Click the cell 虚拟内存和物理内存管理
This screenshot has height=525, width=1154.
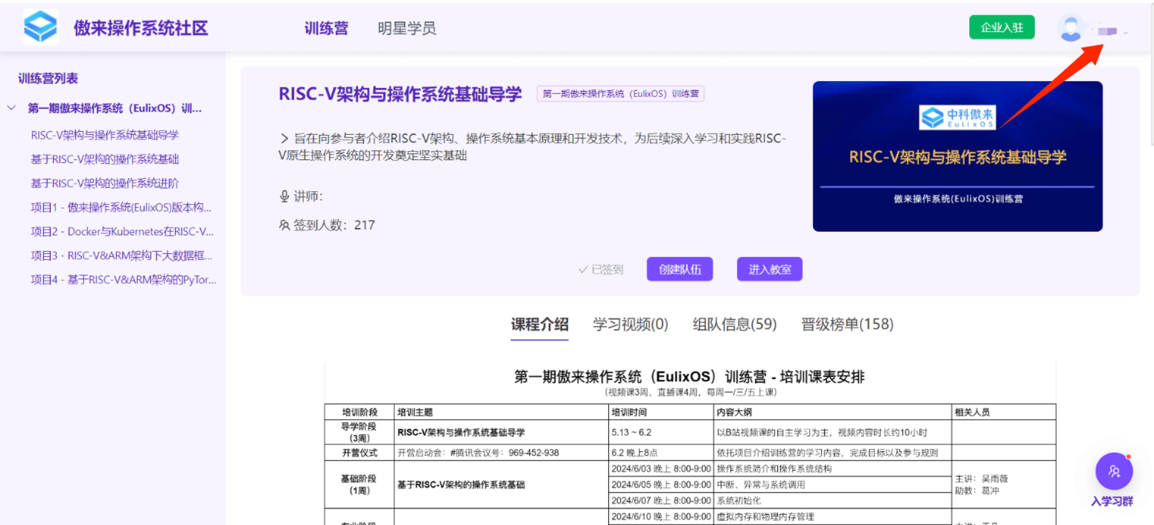(x=833, y=517)
